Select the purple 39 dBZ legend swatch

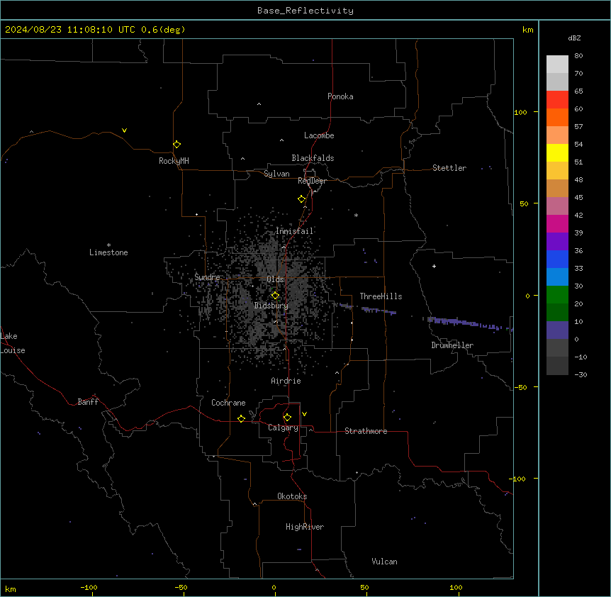pos(557,241)
